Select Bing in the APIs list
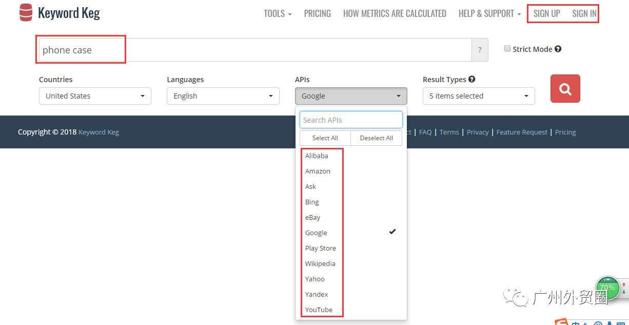The height and width of the screenshot is (325, 629). pyautogui.click(x=351, y=202)
